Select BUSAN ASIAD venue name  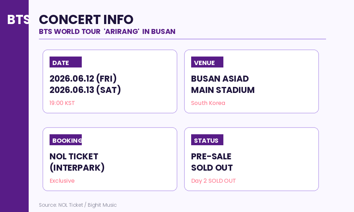220,79
